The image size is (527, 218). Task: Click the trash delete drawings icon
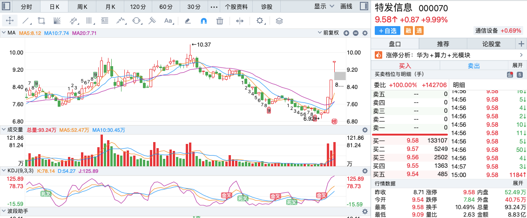pos(219,21)
